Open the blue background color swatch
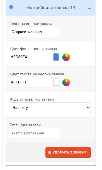Screen dimensions: 102x170 pyautogui.click(x=56, y=57)
